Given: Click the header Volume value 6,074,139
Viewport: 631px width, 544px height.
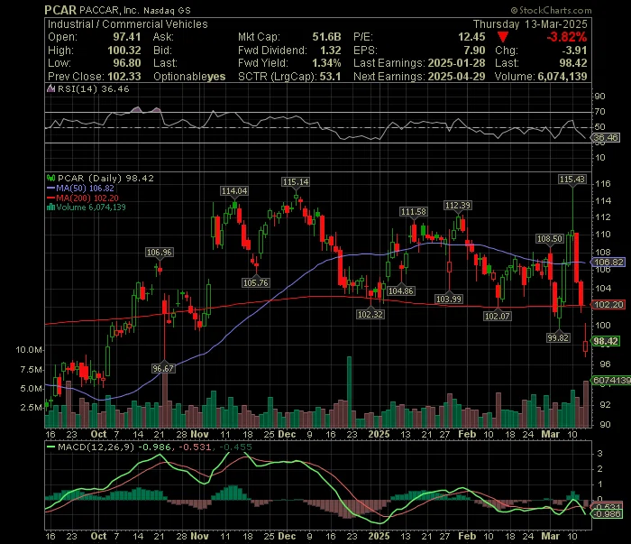Looking at the screenshot, I should [562, 77].
